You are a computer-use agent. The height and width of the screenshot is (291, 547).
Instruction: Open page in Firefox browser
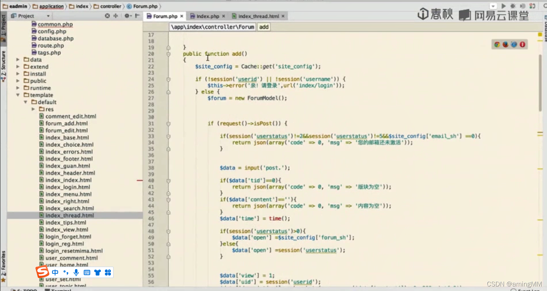coord(505,44)
